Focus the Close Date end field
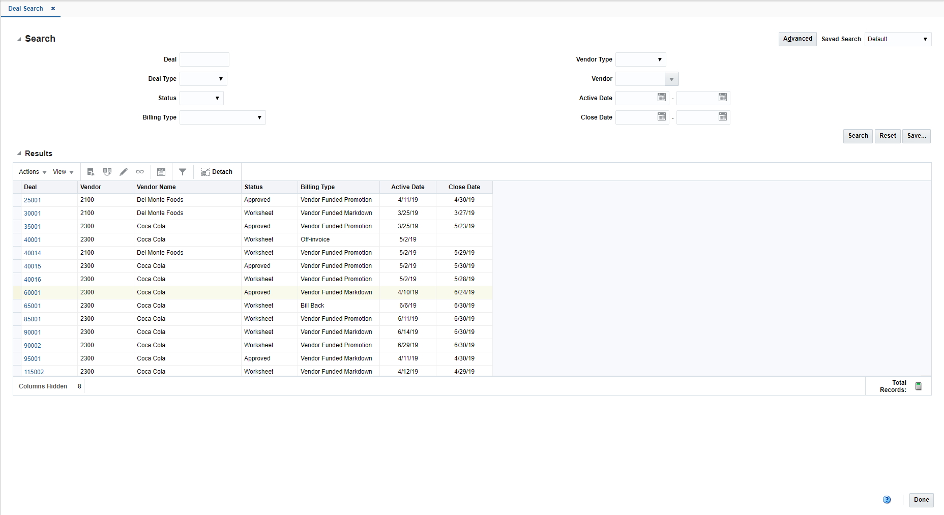This screenshot has height=515, width=944. [x=697, y=117]
